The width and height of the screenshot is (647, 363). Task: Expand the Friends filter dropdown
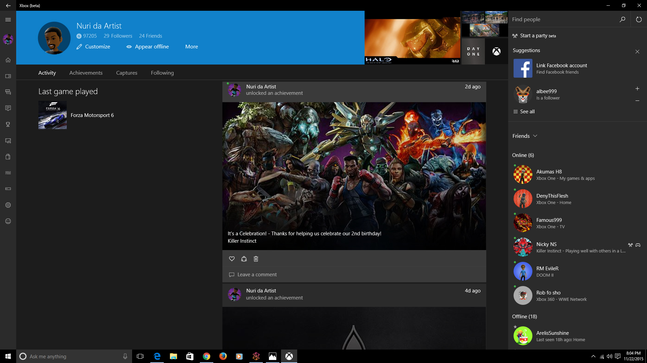[525, 136]
